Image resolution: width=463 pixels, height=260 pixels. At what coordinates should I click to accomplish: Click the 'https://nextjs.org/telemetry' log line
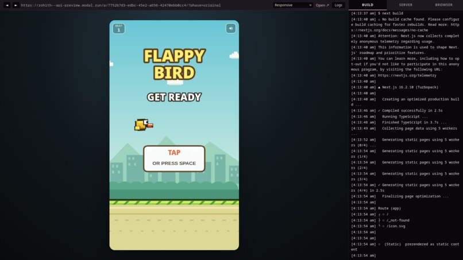click(393, 75)
